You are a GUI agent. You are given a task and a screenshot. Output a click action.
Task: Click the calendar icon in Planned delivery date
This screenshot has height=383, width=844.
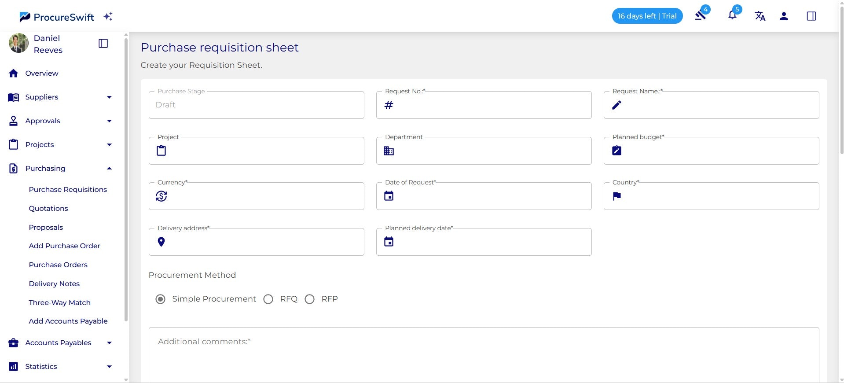(x=389, y=242)
